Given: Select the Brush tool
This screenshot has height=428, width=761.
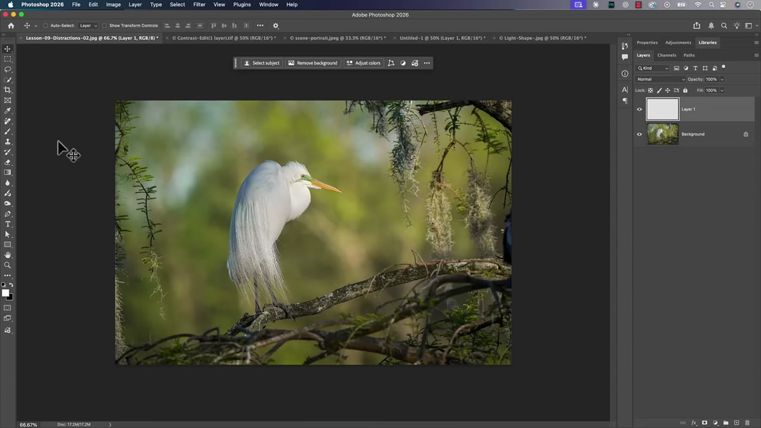Looking at the screenshot, I should pos(8,131).
